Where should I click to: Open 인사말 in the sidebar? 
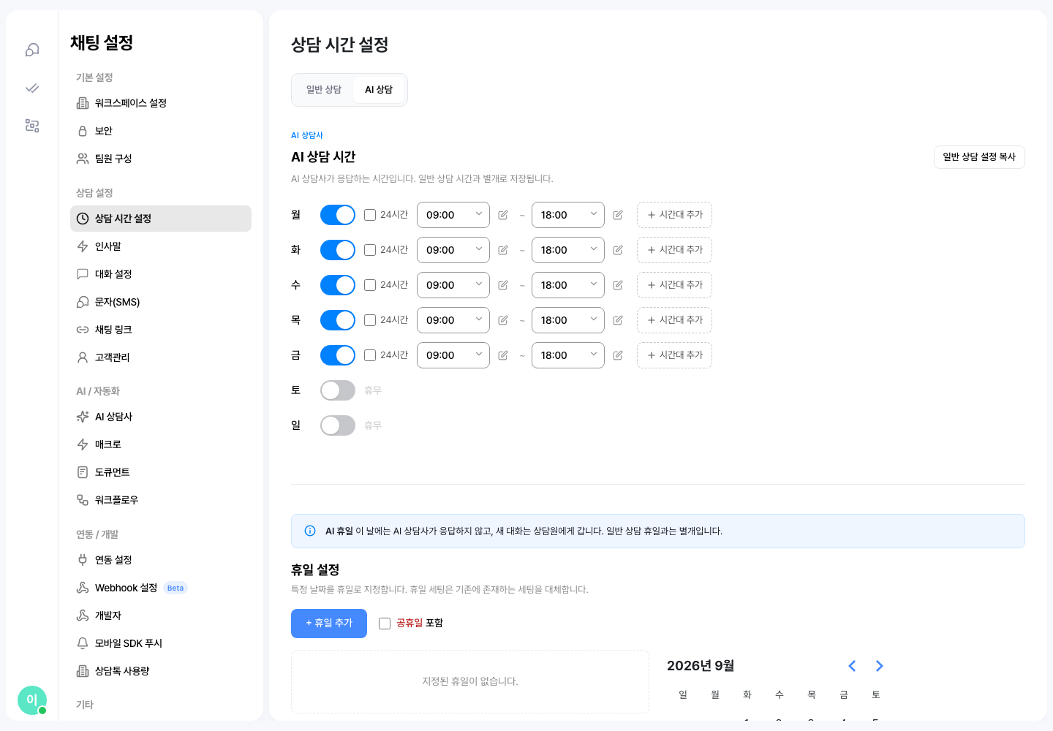(161, 246)
